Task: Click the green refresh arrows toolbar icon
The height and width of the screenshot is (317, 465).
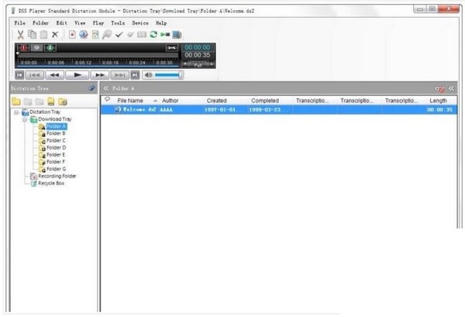Action: click(153, 35)
